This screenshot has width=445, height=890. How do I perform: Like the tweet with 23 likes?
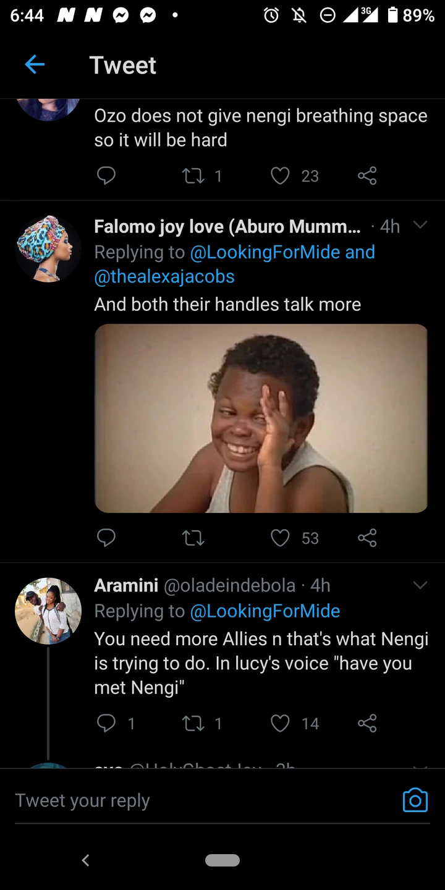[280, 176]
